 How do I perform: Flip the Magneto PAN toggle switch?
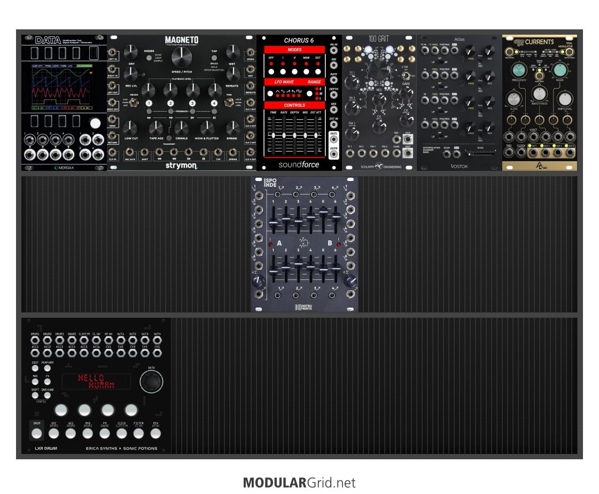229,103
